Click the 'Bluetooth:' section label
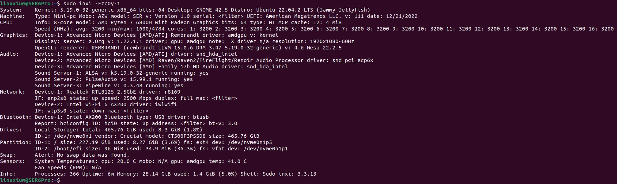 coord(15,117)
